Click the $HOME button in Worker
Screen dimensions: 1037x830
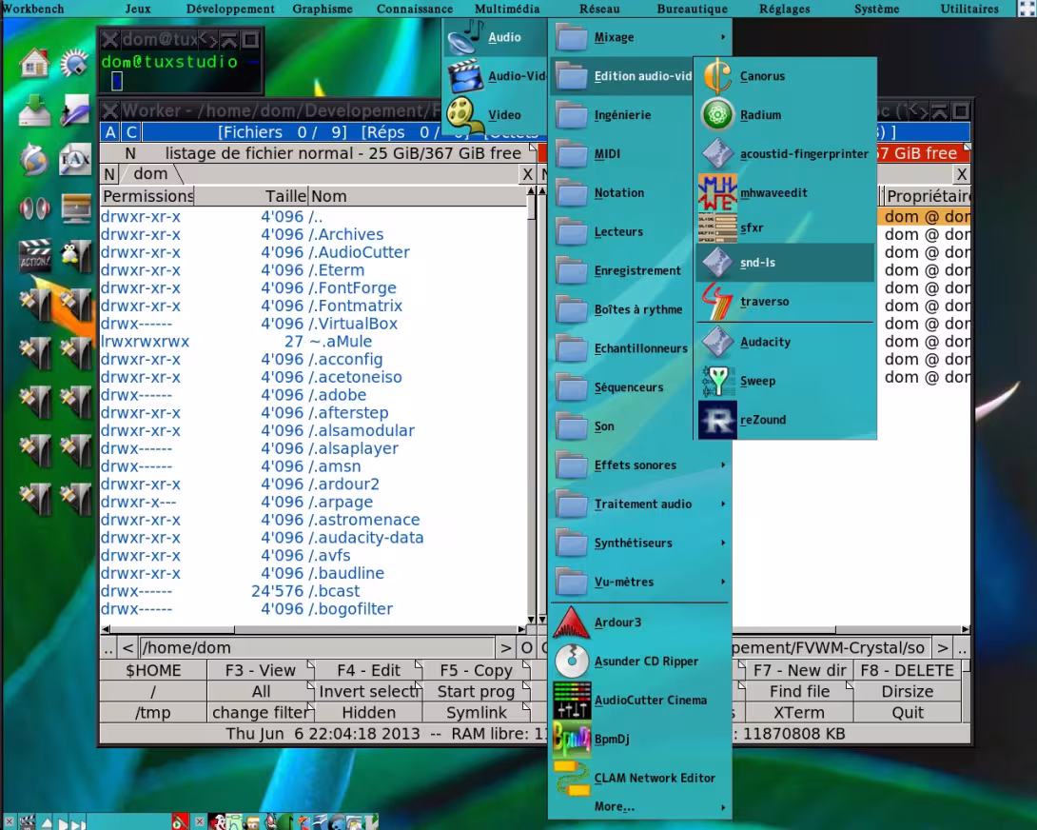point(153,670)
